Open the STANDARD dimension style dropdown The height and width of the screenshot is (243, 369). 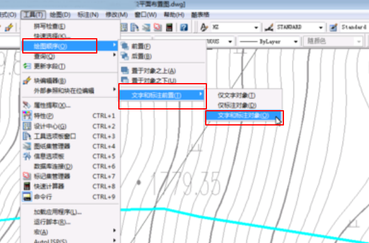(320, 28)
